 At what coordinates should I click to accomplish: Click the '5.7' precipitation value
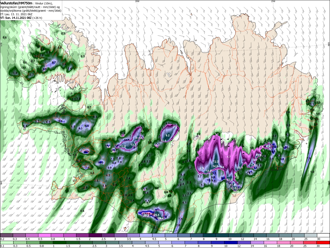tap(199, 176)
